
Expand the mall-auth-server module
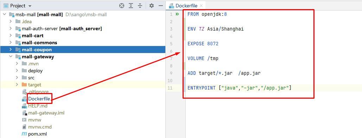tap(11, 28)
